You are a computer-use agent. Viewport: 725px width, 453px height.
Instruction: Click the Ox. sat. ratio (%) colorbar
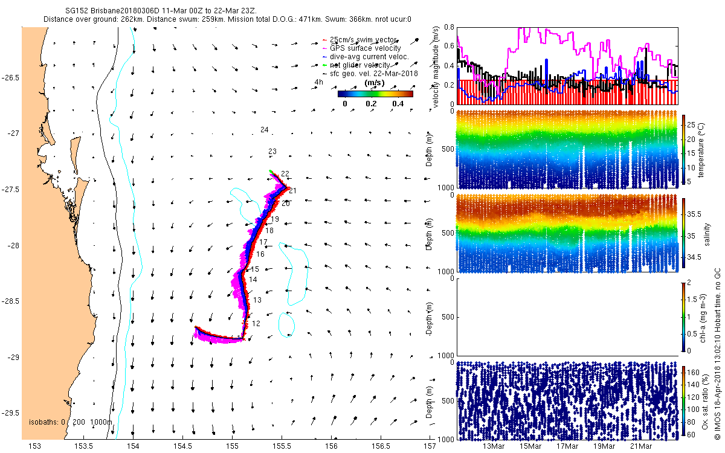coord(684,402)
